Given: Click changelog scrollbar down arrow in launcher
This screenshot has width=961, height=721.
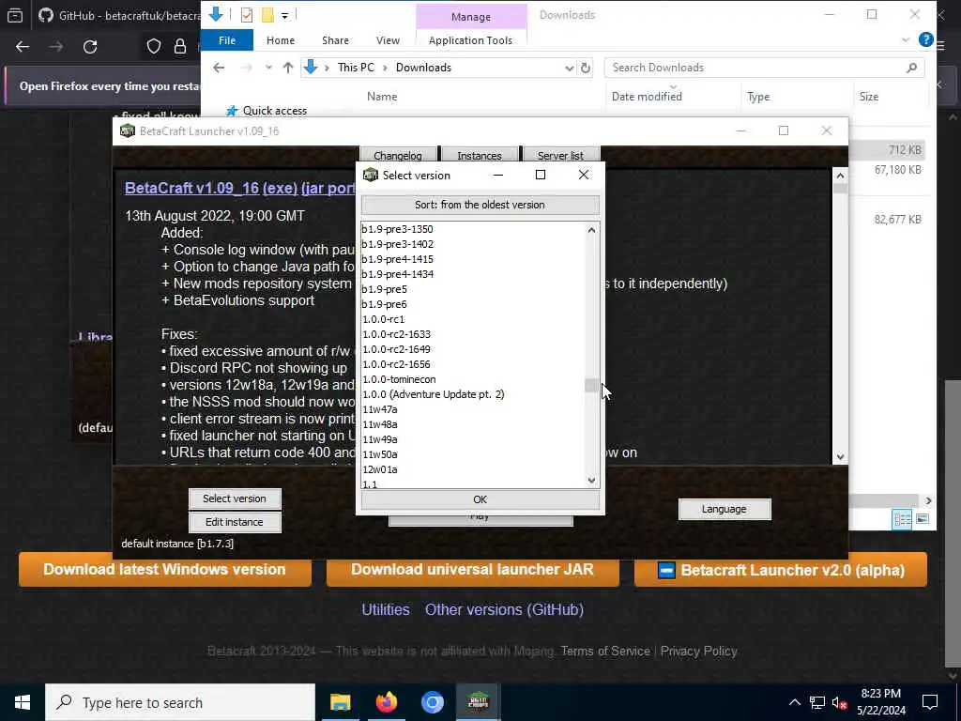Looking at the screenshot, I should point(840,457).
